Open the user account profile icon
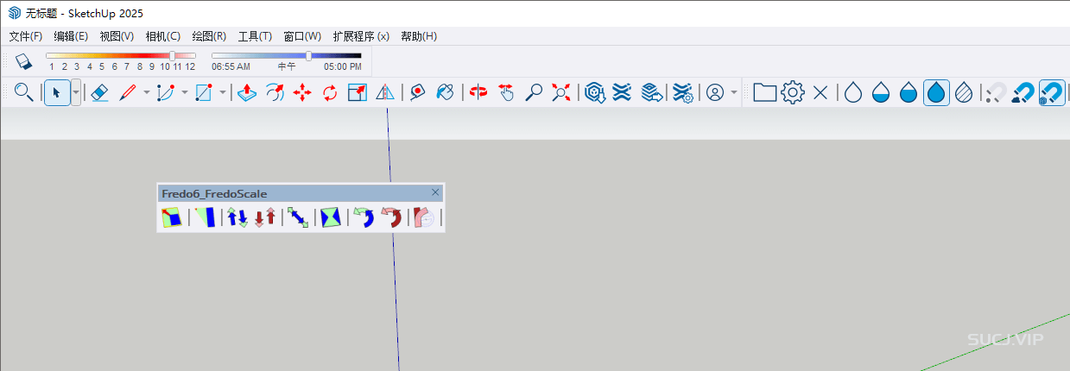1070x371 pixels. (715, 92)
